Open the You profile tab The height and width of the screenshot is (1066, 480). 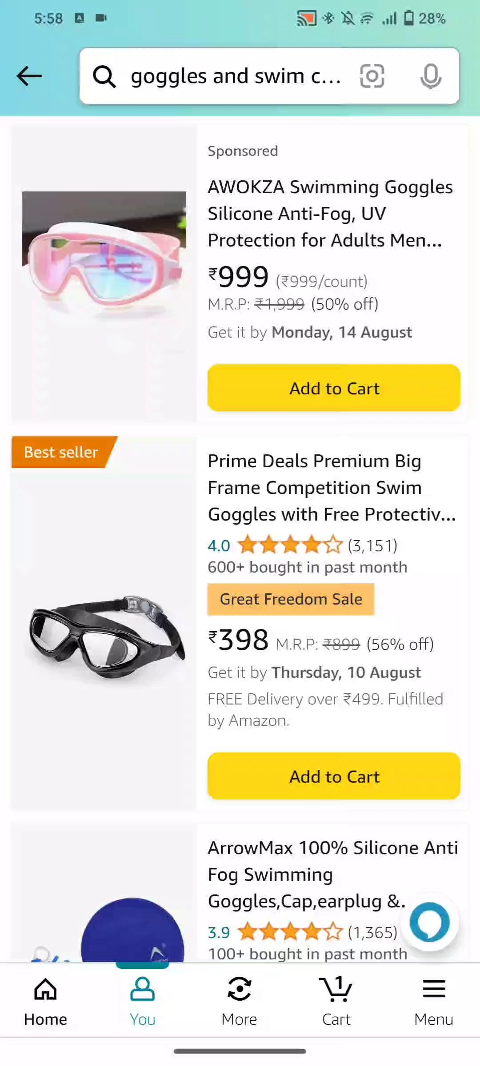point(142,1001)
